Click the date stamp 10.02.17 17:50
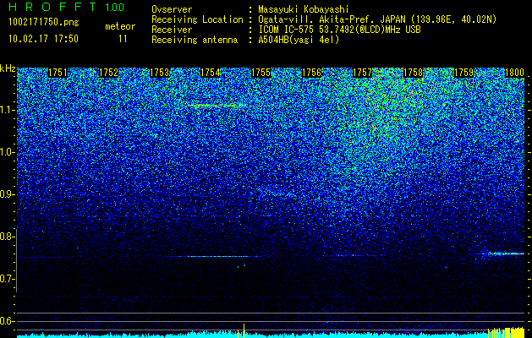The width and height of the screenshot is (532, 338). pyautogui.click(x=43, y=39)
